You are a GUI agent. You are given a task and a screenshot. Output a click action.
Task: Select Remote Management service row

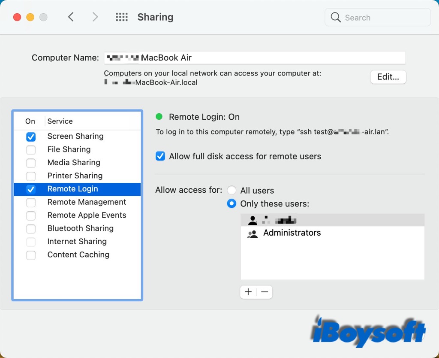click(87, 202)
